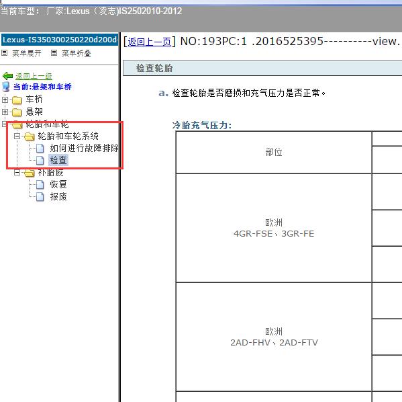402x402 pixels.
Task: Click the list icon before 菜单展开
Action: (x=4, y=53)
